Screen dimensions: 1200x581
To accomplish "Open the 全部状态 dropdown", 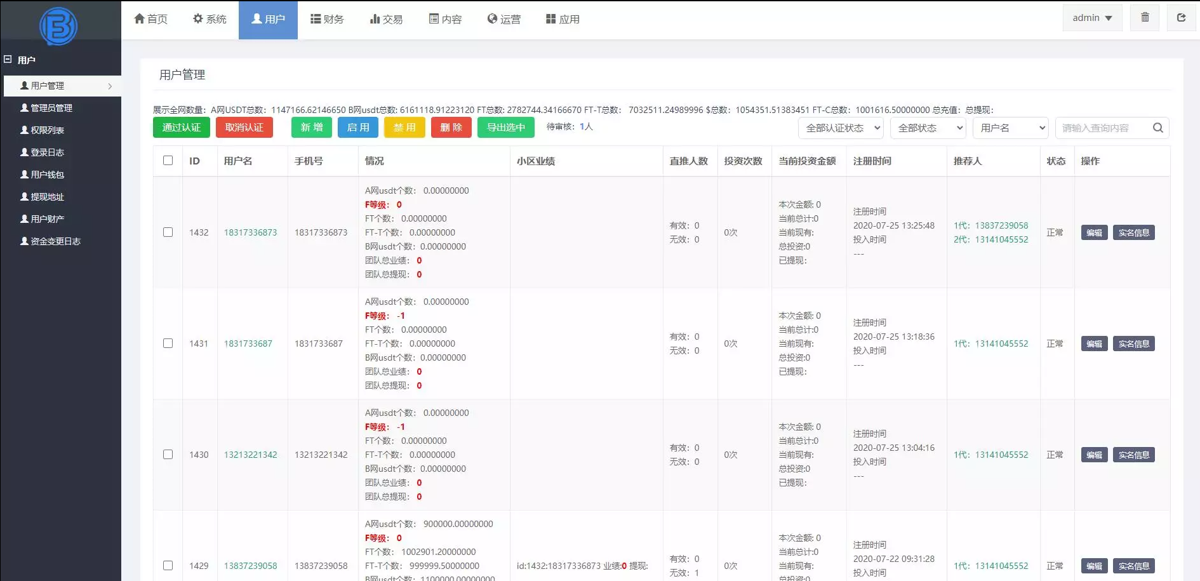I will 928,128.
